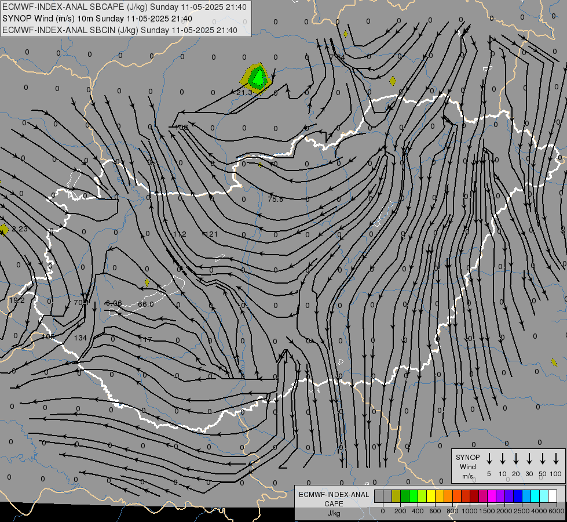The height and width of the screenshot is (522, 567).
Task: Click the 121 value on the map
Action: (211, 234)
